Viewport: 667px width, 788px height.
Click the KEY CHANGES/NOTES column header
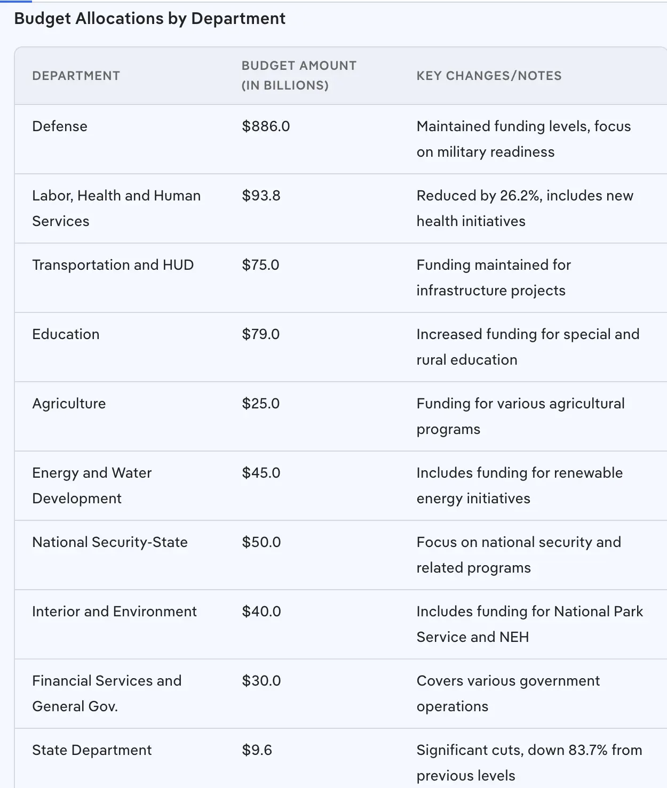tap(489, 76)
